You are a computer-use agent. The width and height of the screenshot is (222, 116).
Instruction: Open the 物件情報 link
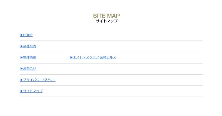point(29,57)
